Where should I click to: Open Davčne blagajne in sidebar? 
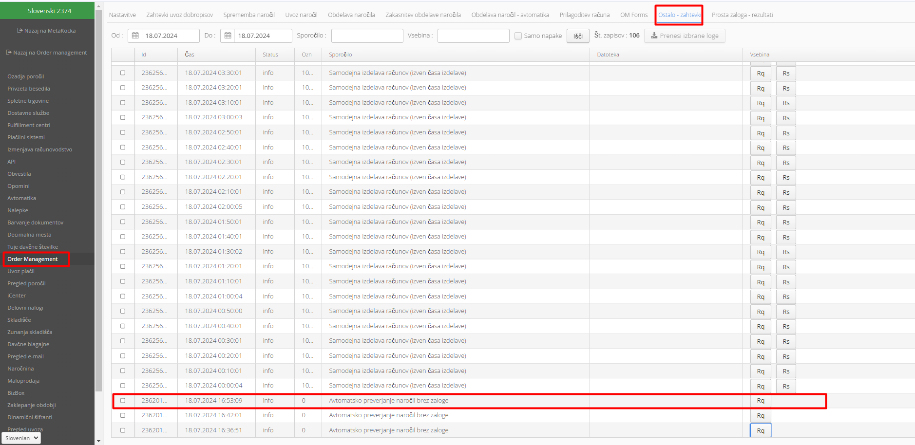28,344
